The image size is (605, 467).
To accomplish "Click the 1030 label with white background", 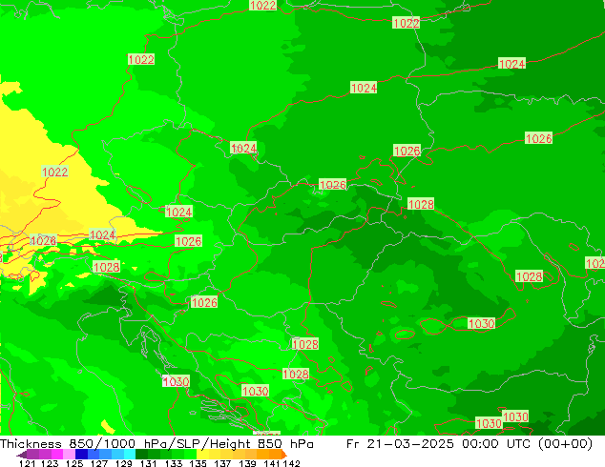I will (176, 381).
